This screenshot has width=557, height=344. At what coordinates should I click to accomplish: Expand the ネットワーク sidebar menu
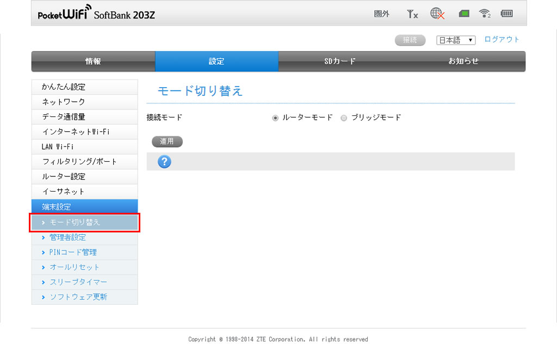84,102
